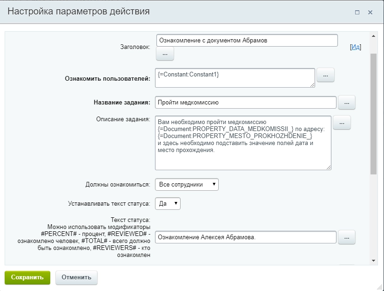Select the Пройти медкомиссию task name field
384x291 pixels.
coord(247,102)
